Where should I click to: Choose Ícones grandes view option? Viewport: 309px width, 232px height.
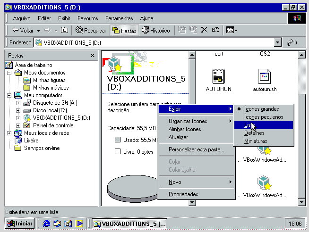[x=264, y=109]
